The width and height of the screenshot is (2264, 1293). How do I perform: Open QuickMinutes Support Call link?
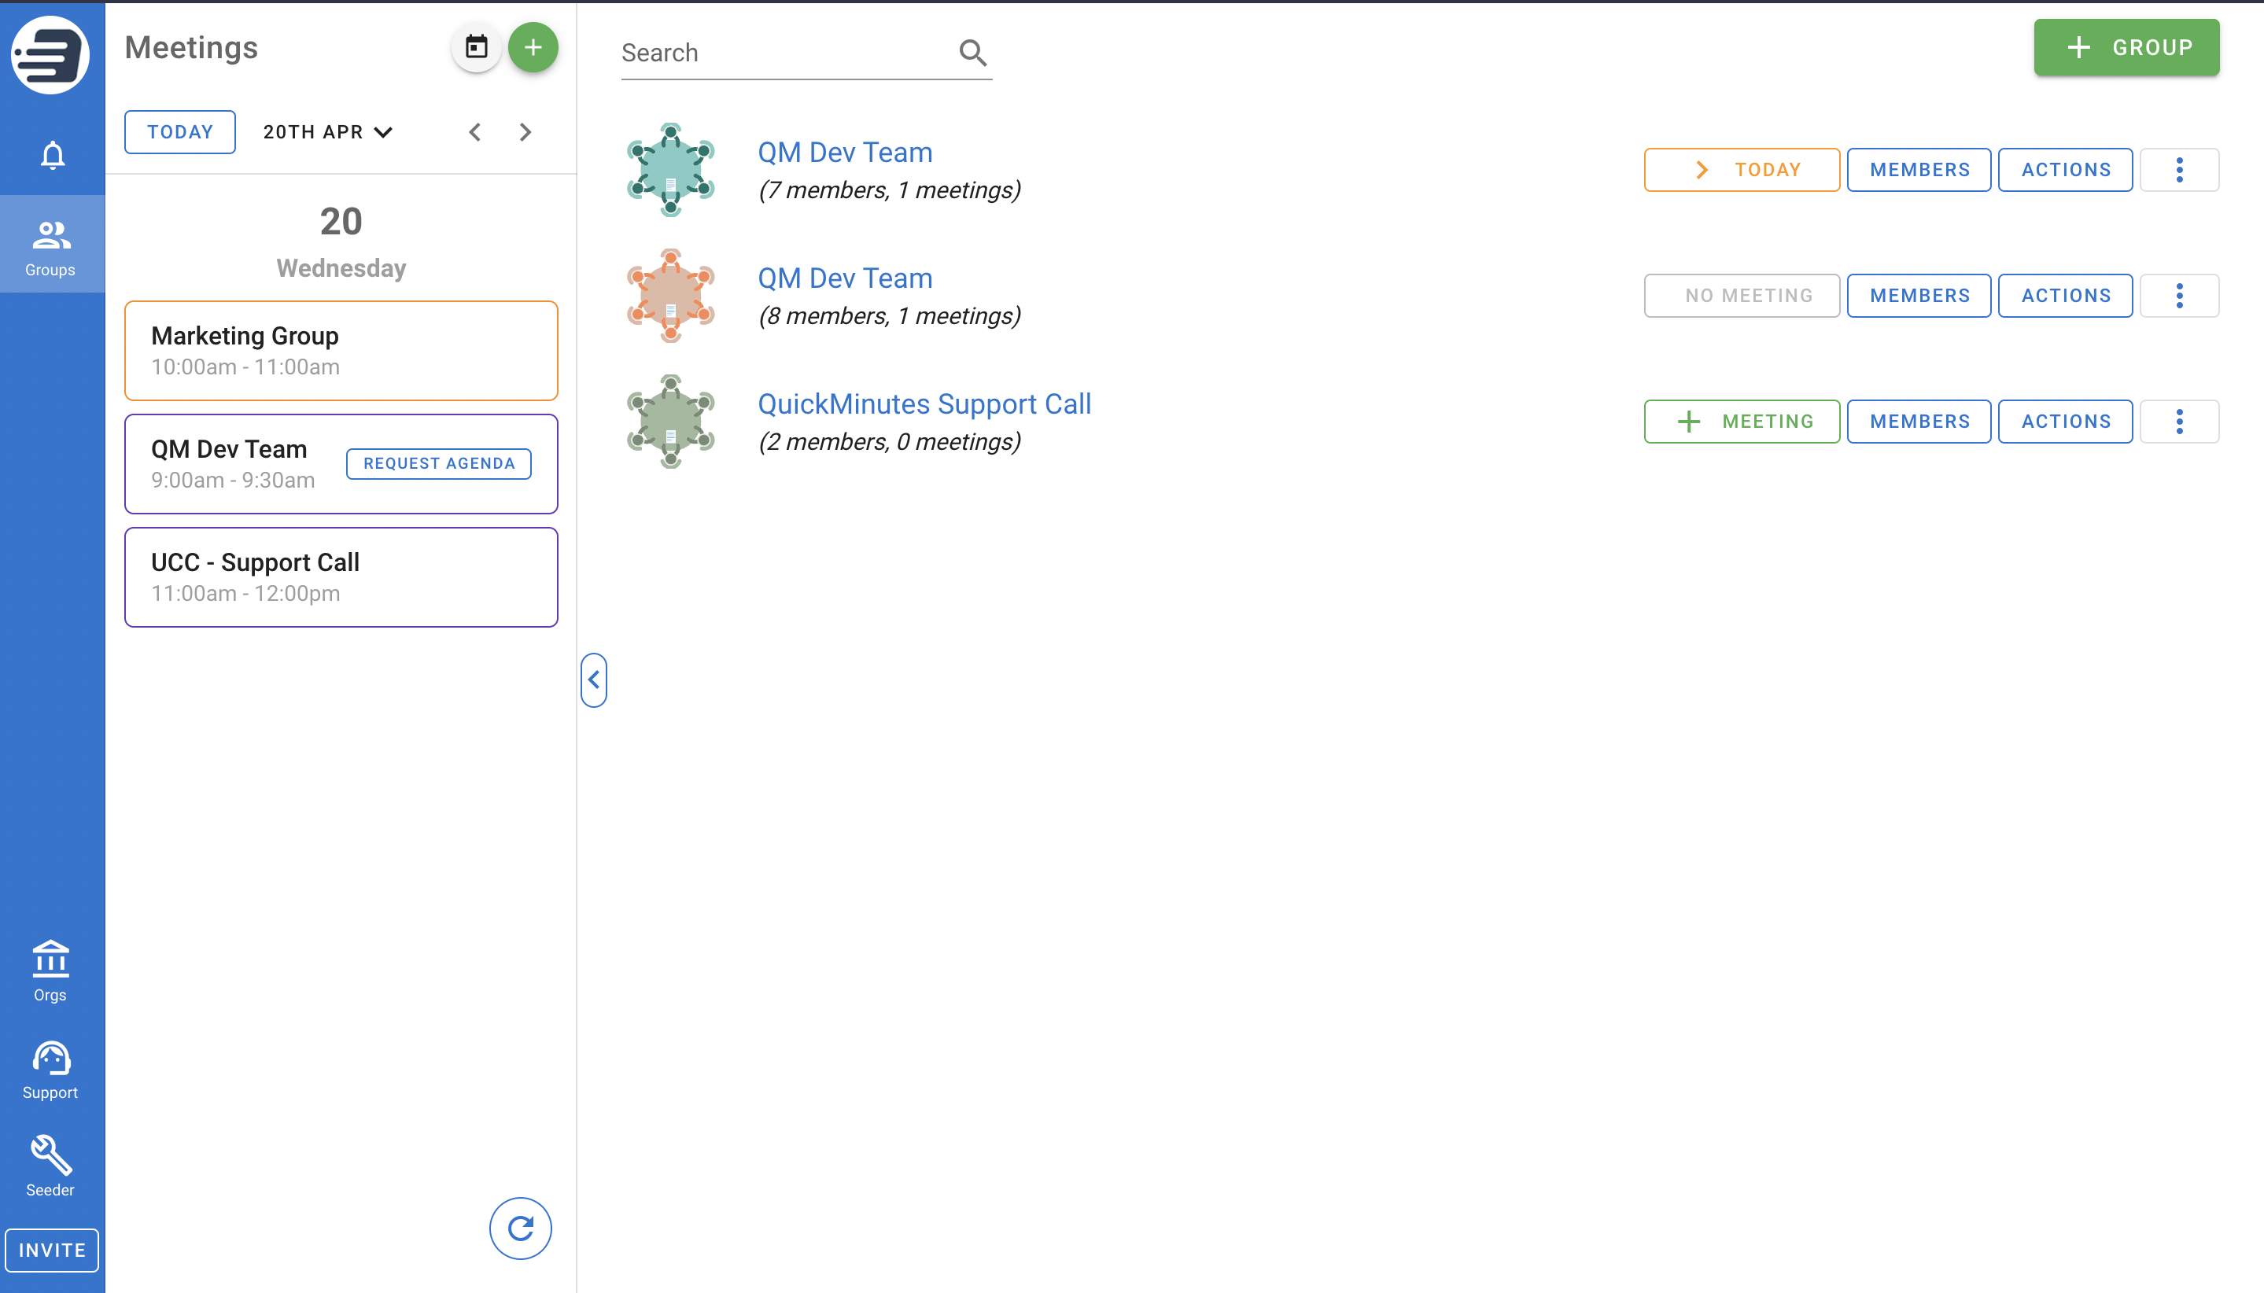pyautogui.click(x=924, y=404)
